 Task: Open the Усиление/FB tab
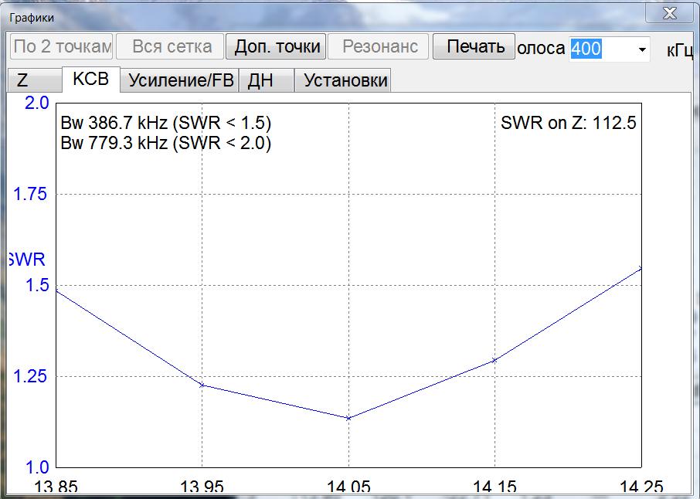coord(181,80)
